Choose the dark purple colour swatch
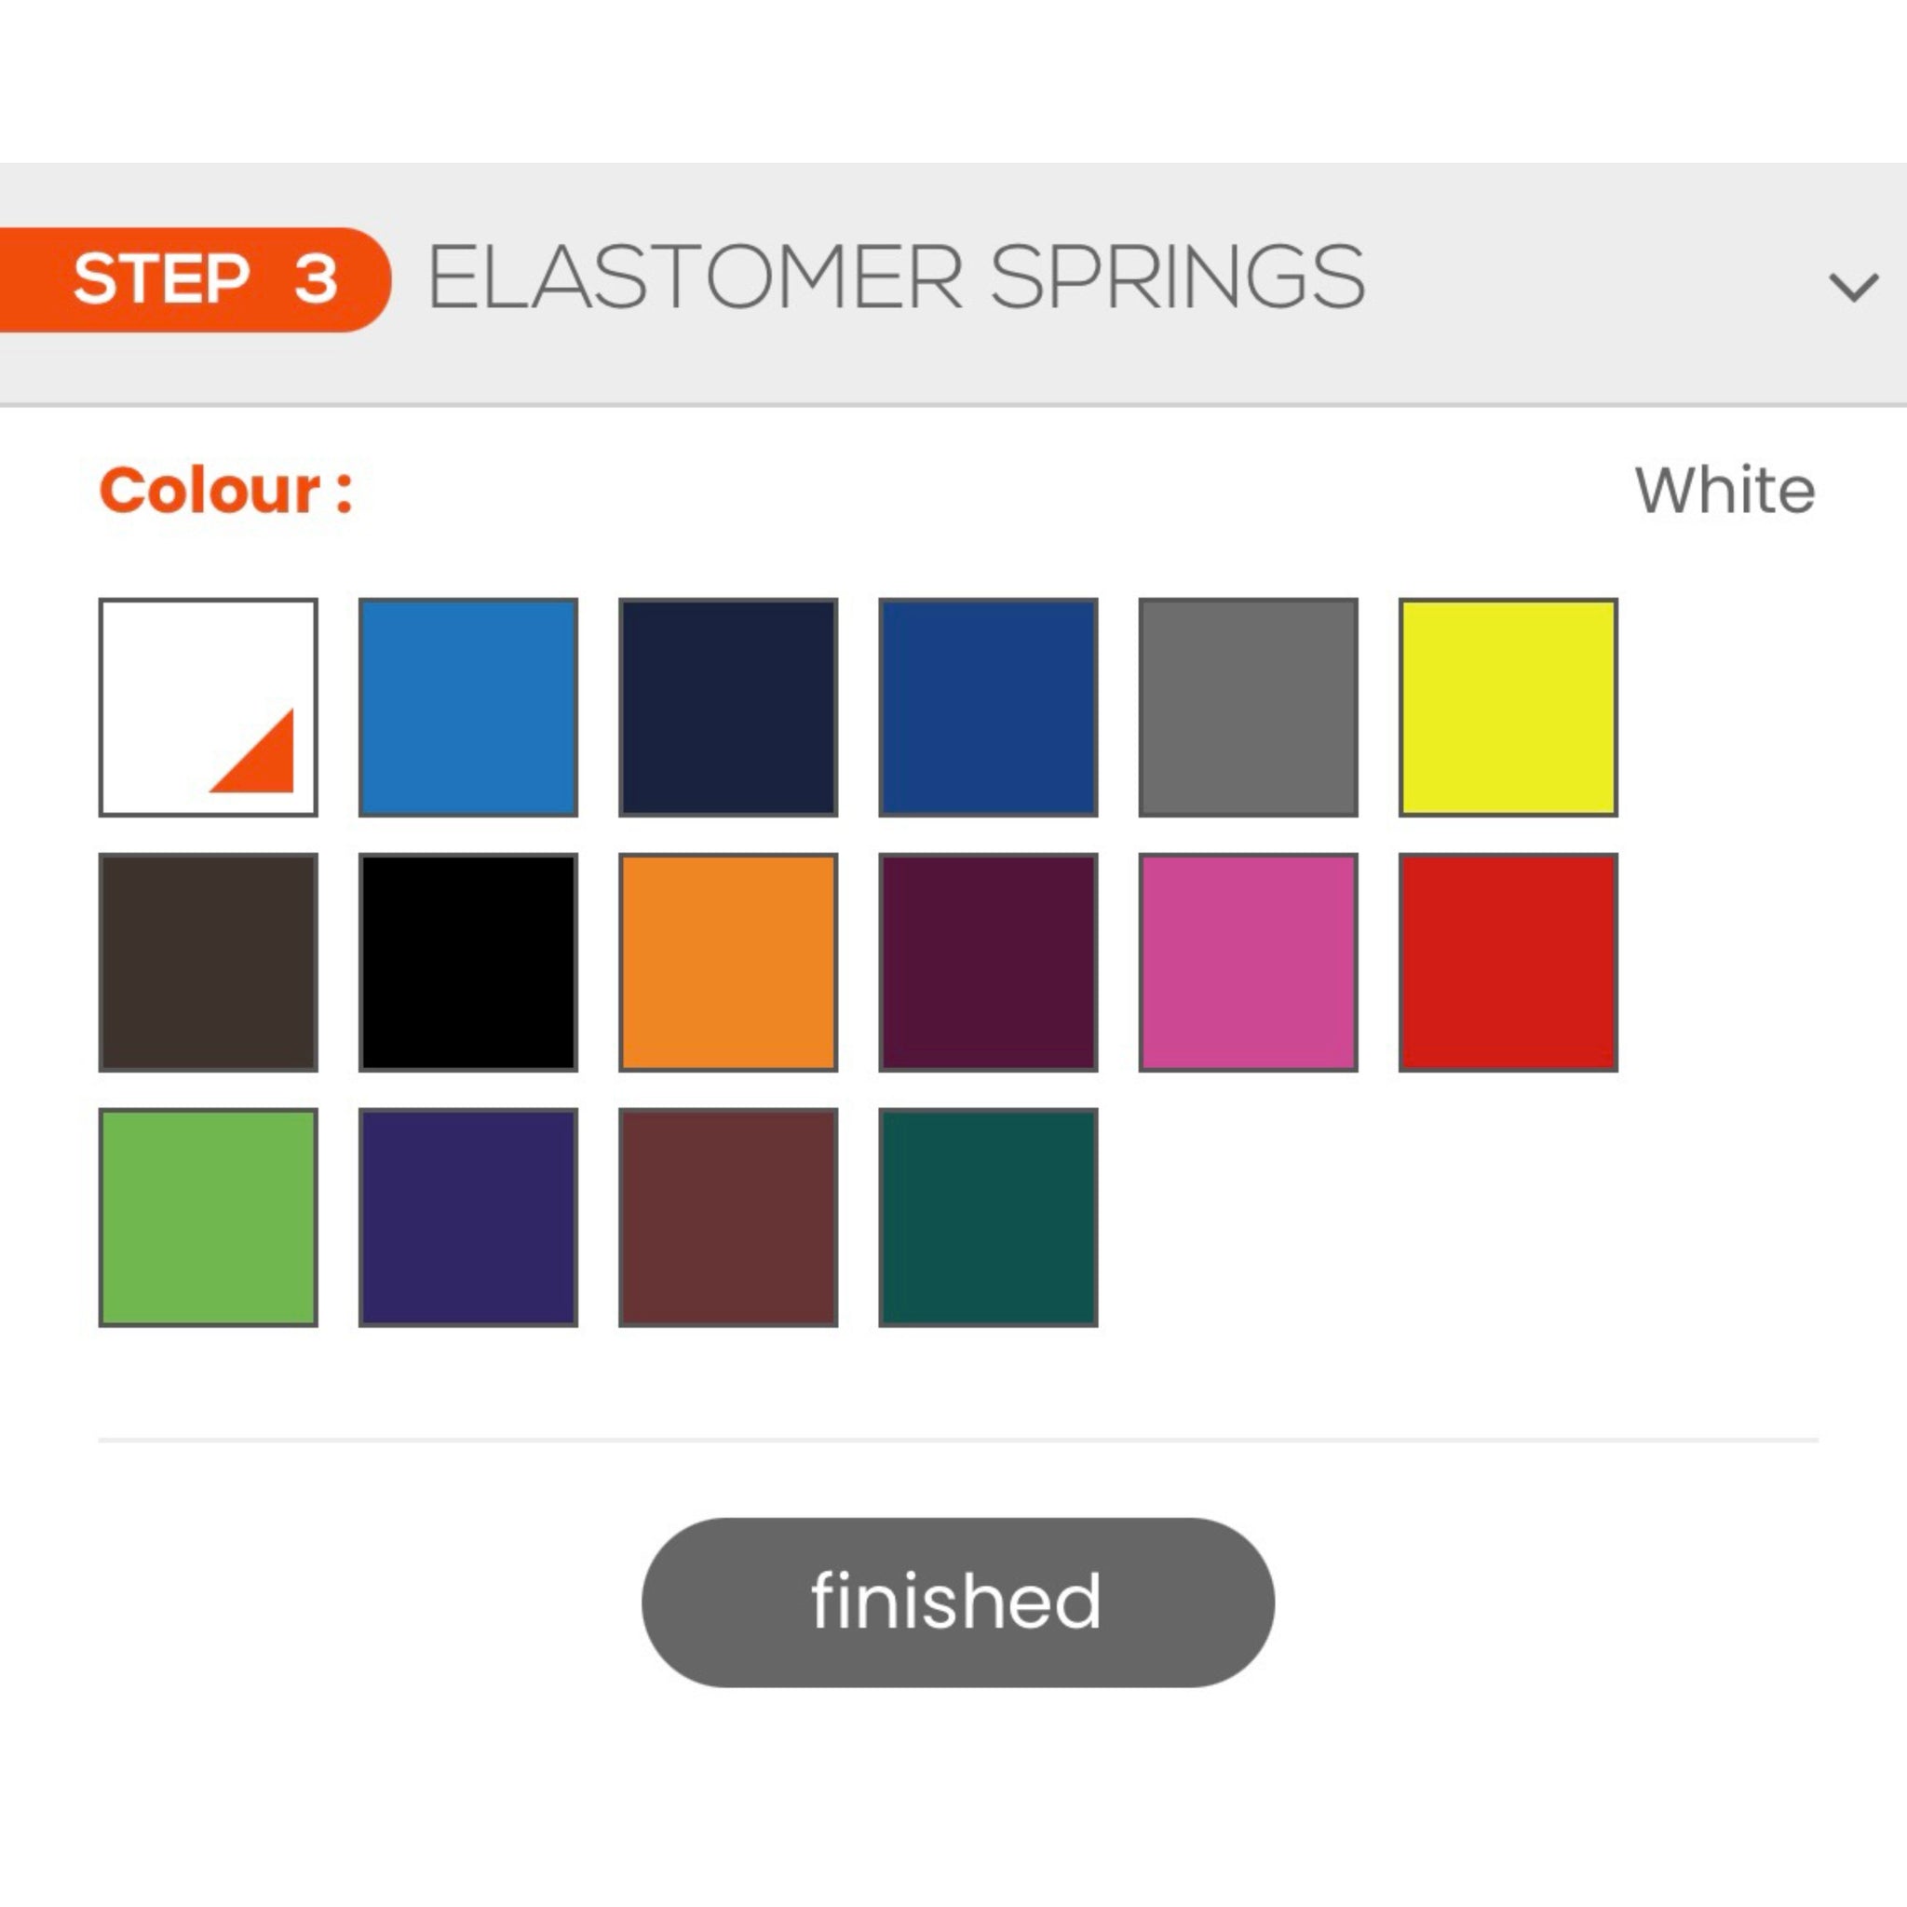The height and width of the screenshot is (1907, 1907). click(467, 1216)
